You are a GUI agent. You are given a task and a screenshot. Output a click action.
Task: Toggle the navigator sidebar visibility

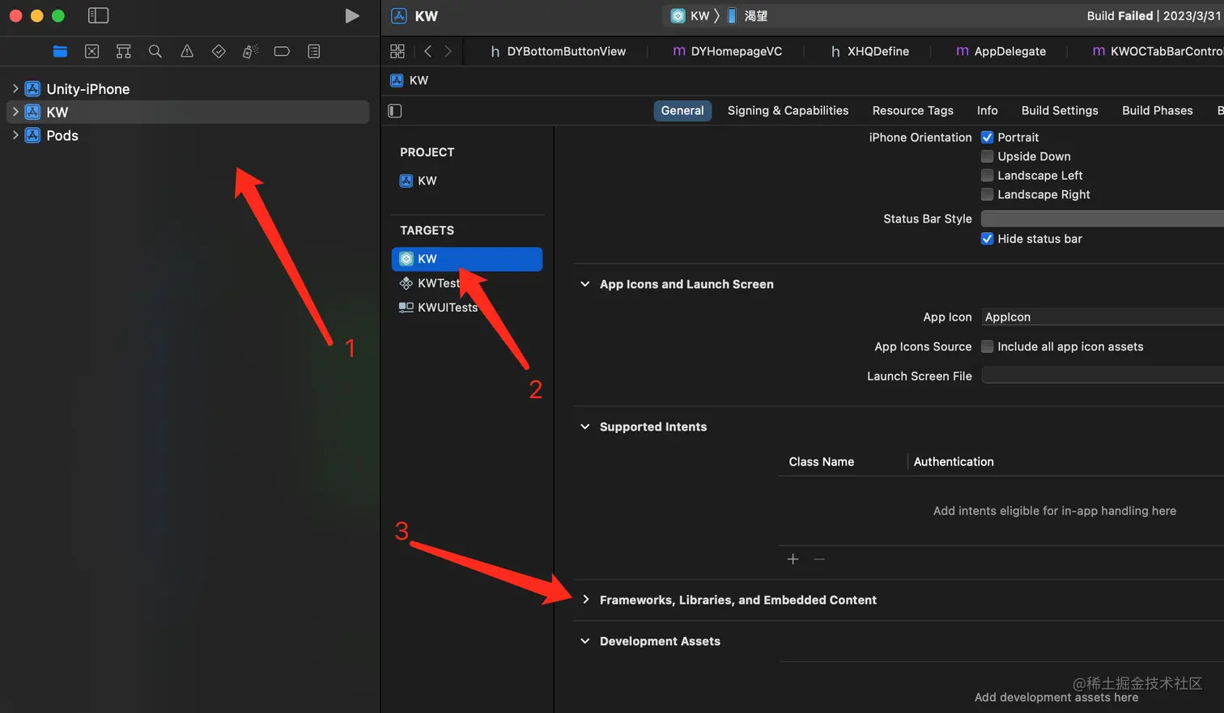pos(98,15)
